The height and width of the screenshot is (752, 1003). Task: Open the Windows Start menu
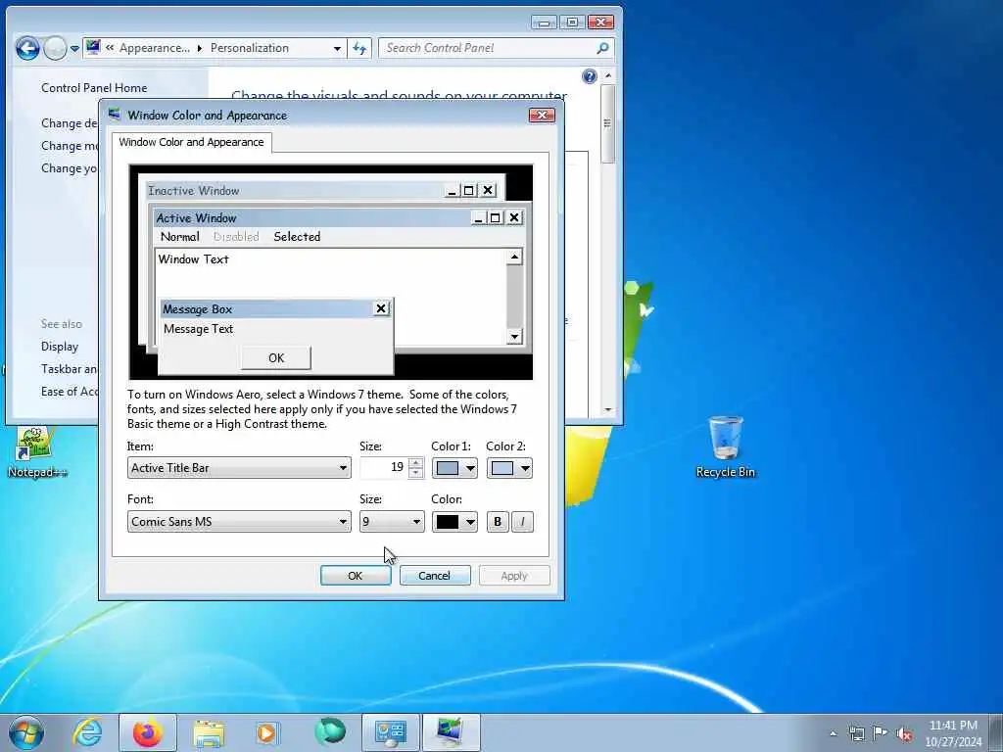coord(26,732)
